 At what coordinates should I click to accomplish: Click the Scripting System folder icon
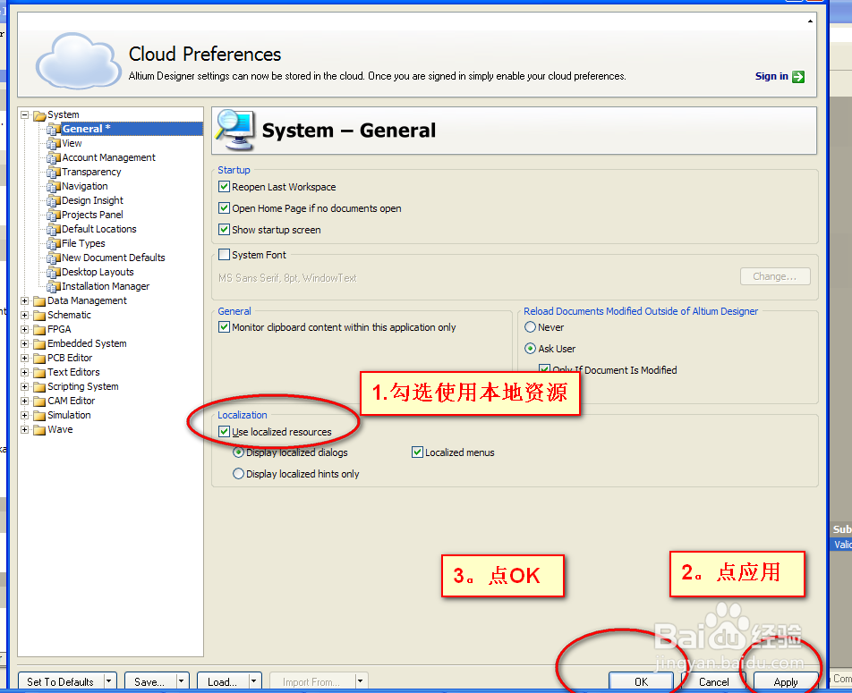click(39, 386)
